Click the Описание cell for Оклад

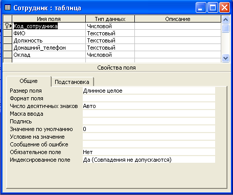178,55
